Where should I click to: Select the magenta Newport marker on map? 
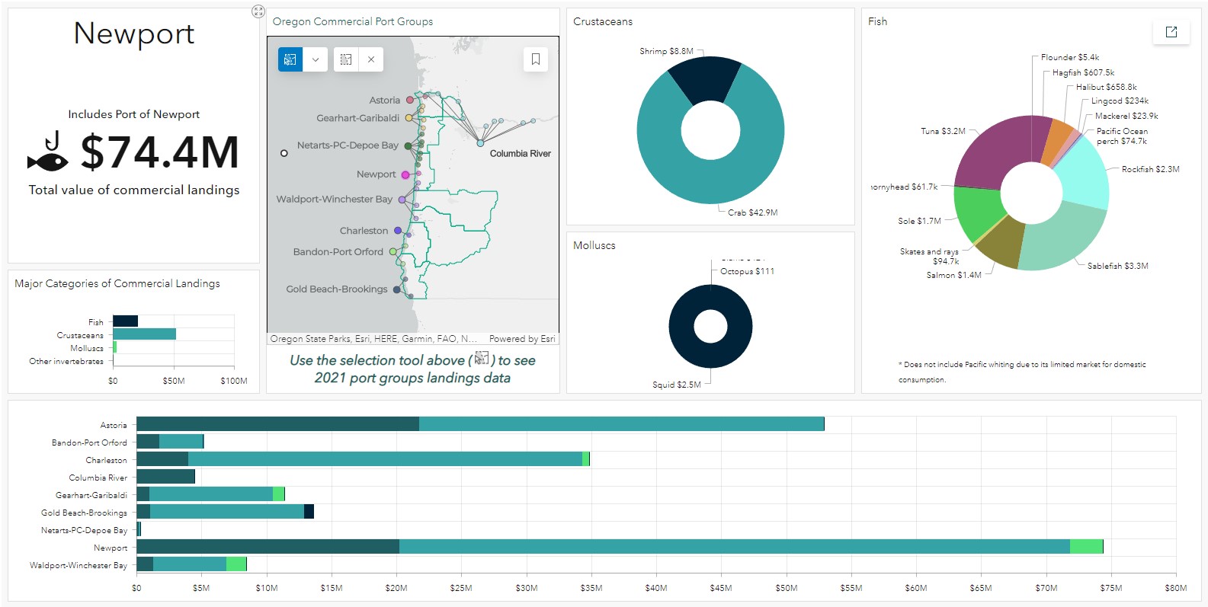pos(405,175)
